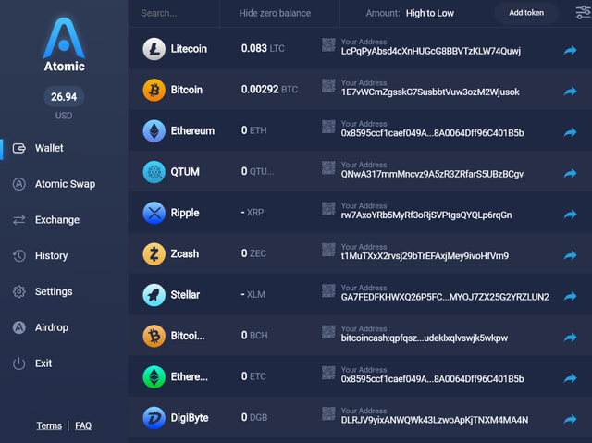The height and width of the screenshot is (443, 592).
Task: Click the Add token button
Action: pyautogui.click(x=526, y=13)
